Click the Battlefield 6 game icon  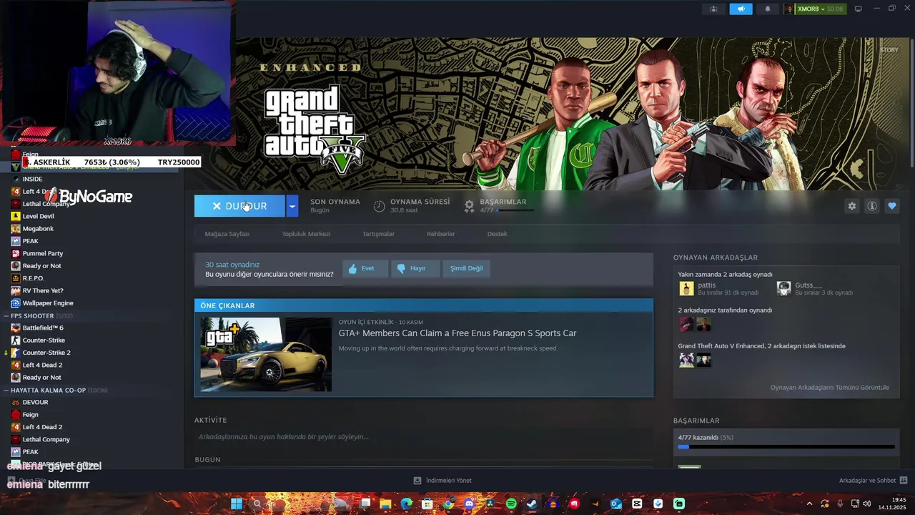(x=16, y=328)
